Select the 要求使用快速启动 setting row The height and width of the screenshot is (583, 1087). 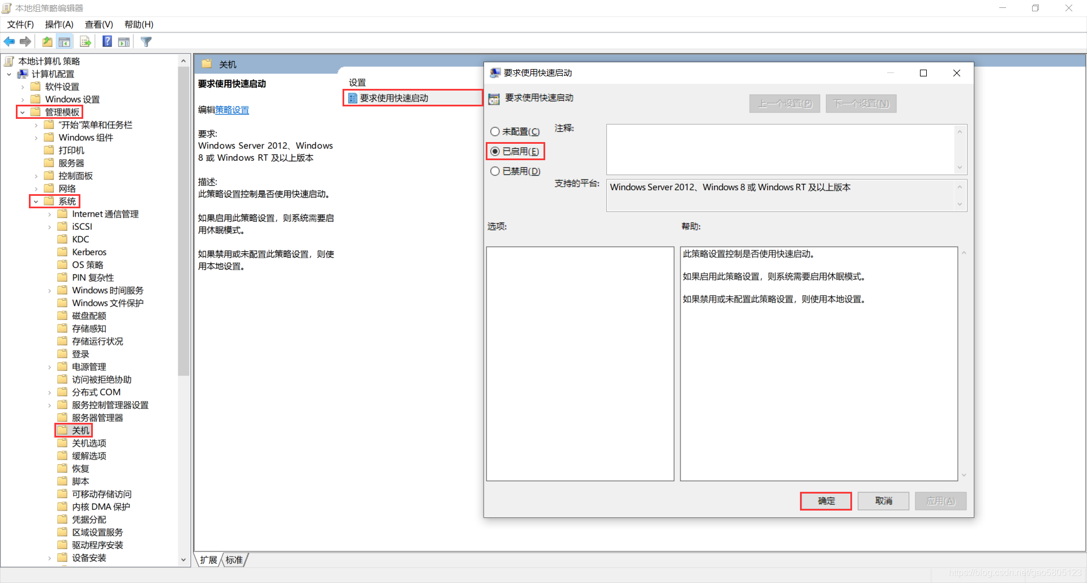click(412, 98)
